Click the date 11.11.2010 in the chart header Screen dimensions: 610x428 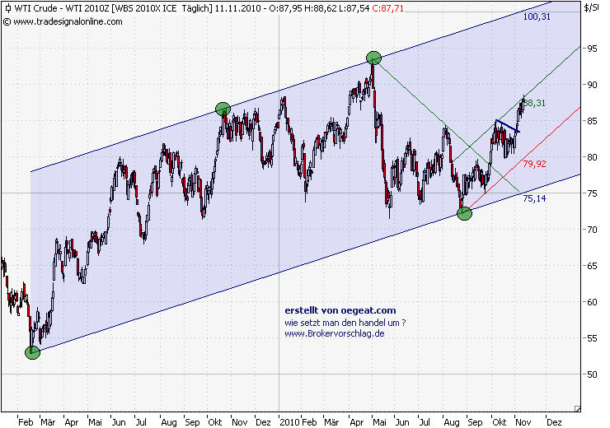pyautogui.click(x=237, y=8)
